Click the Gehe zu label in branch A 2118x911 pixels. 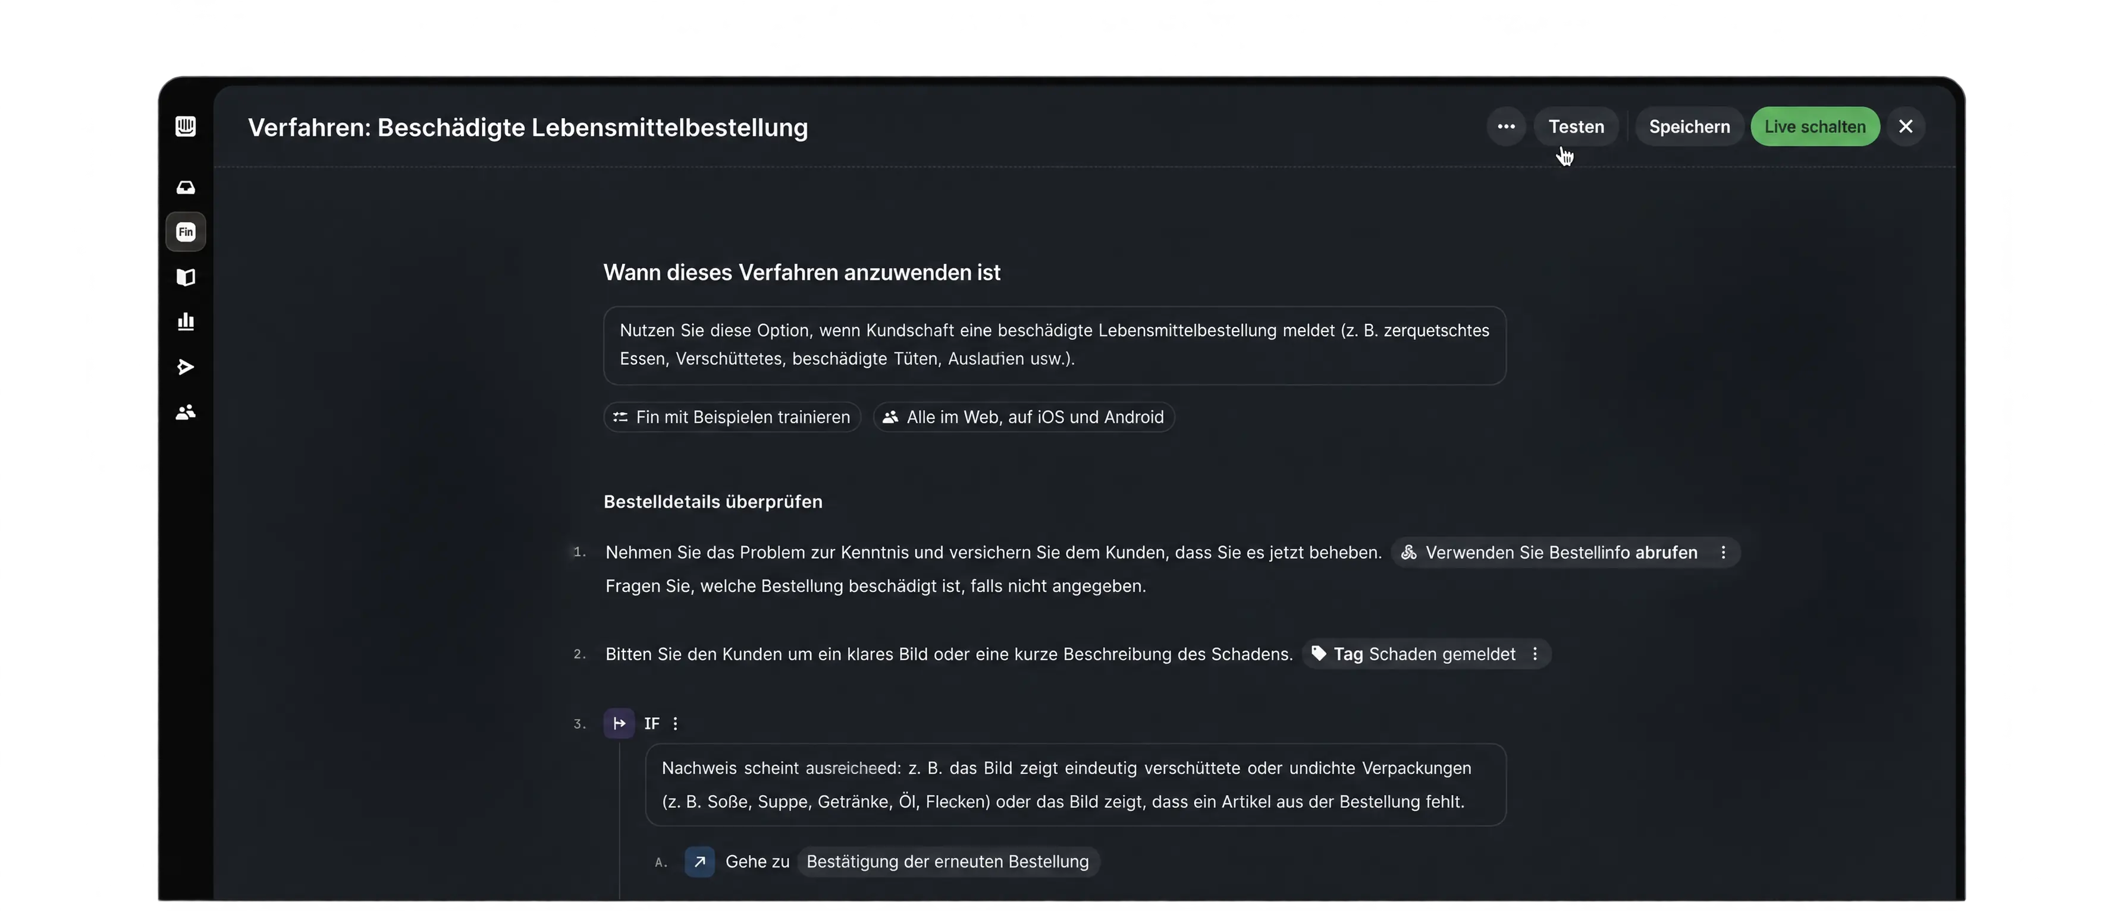757,862
